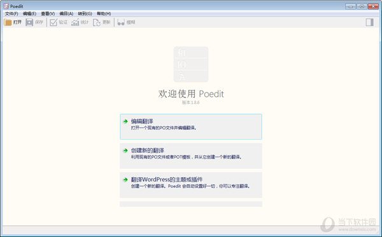Minimize the Poedit window
382x237 pixels.
coord(351,6)
